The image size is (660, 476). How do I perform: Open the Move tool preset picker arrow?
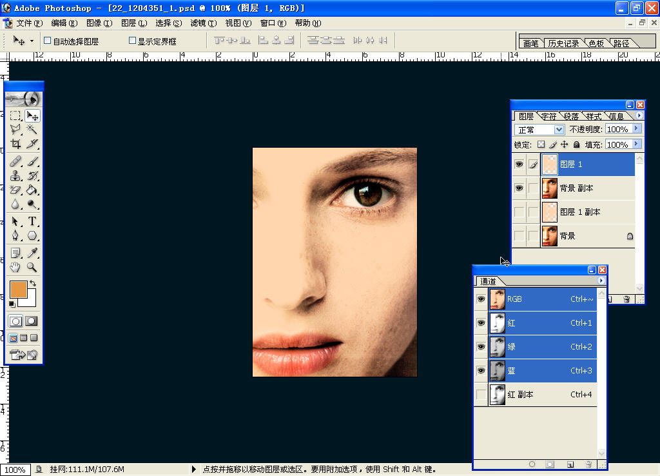(32, 41)
